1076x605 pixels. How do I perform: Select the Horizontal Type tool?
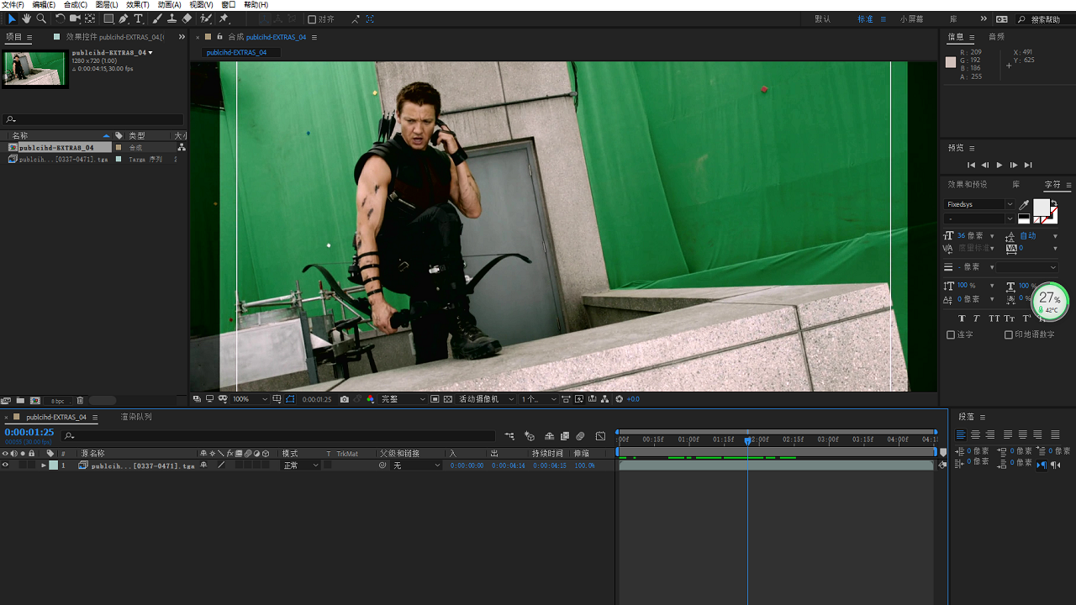click(x=139, y=18)
